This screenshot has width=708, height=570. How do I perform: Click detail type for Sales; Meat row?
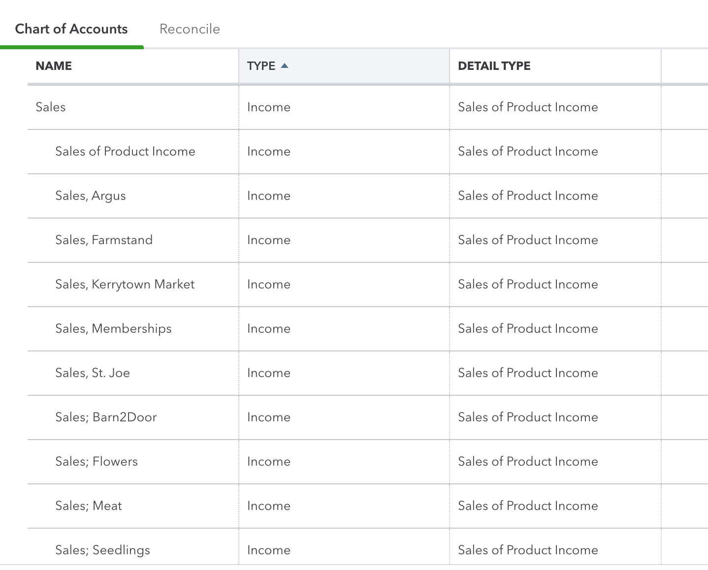(x=528, y=506)
